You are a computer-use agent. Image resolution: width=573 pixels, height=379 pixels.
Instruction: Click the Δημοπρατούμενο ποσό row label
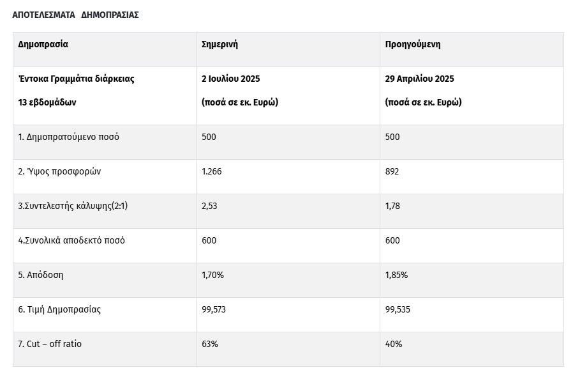click(69, 137)
